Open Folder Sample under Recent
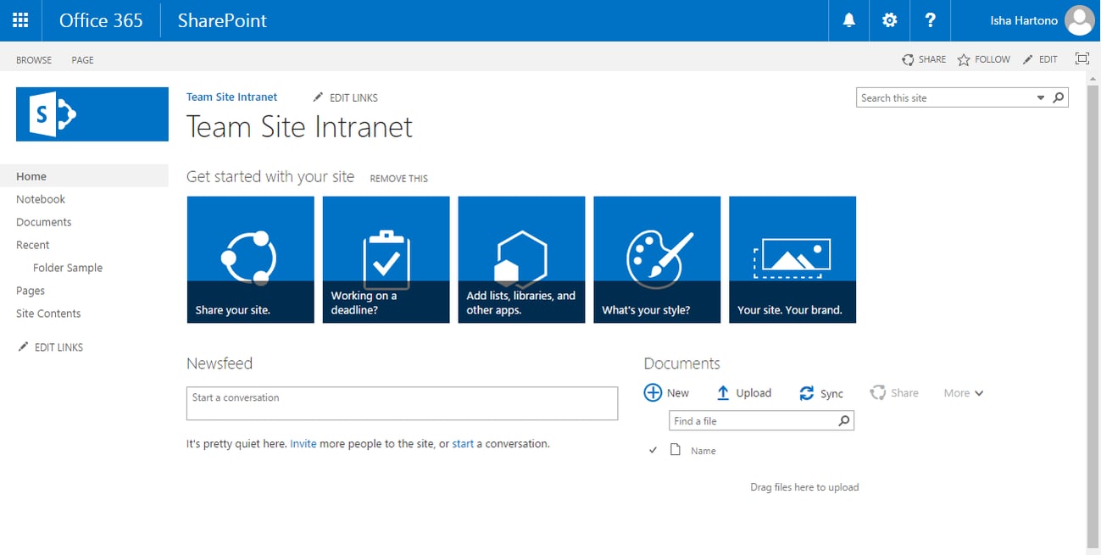This screenshot has width=1101, height=555. point(68,268)
